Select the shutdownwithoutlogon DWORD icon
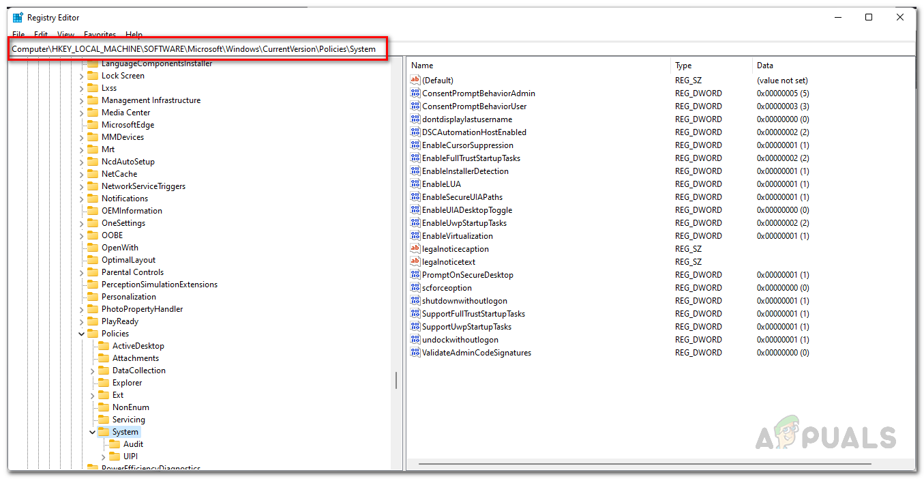924x479 pixels. (415, 300)
